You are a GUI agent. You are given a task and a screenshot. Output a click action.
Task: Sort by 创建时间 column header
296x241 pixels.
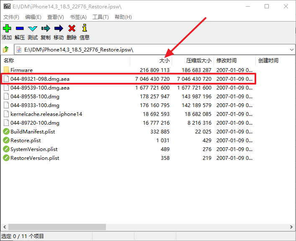coord(275,60)
